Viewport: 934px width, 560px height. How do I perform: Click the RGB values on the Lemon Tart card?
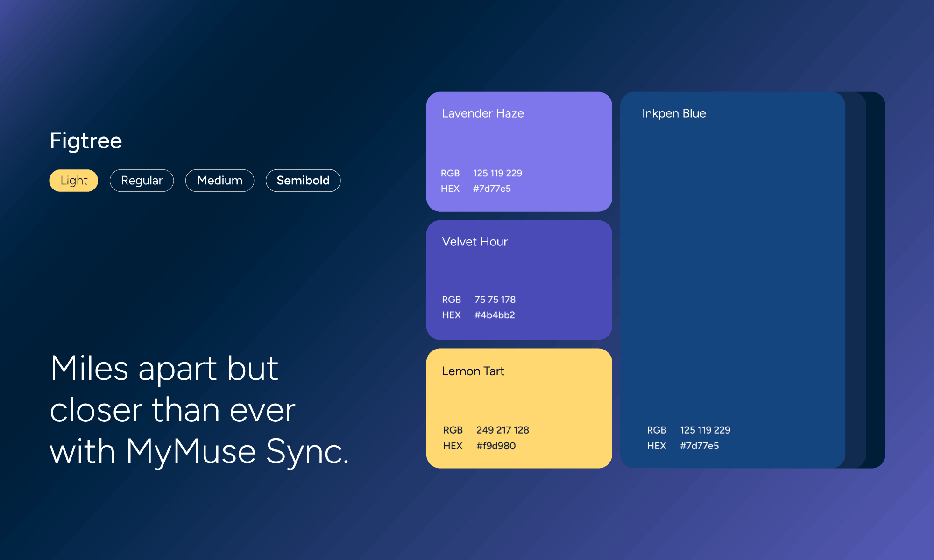pos(502,430)
